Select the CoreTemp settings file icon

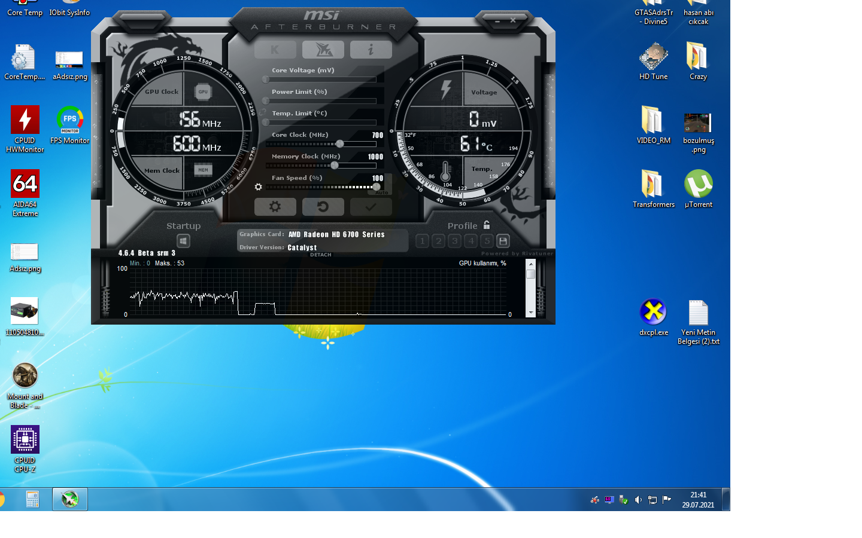pos(25,62)
